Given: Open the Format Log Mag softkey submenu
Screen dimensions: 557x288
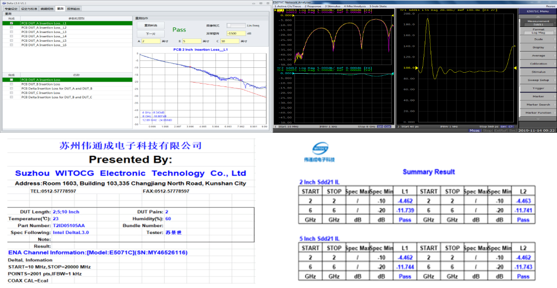Looking at the screenshot, I should pyautogui.click(x=538, y=31).
